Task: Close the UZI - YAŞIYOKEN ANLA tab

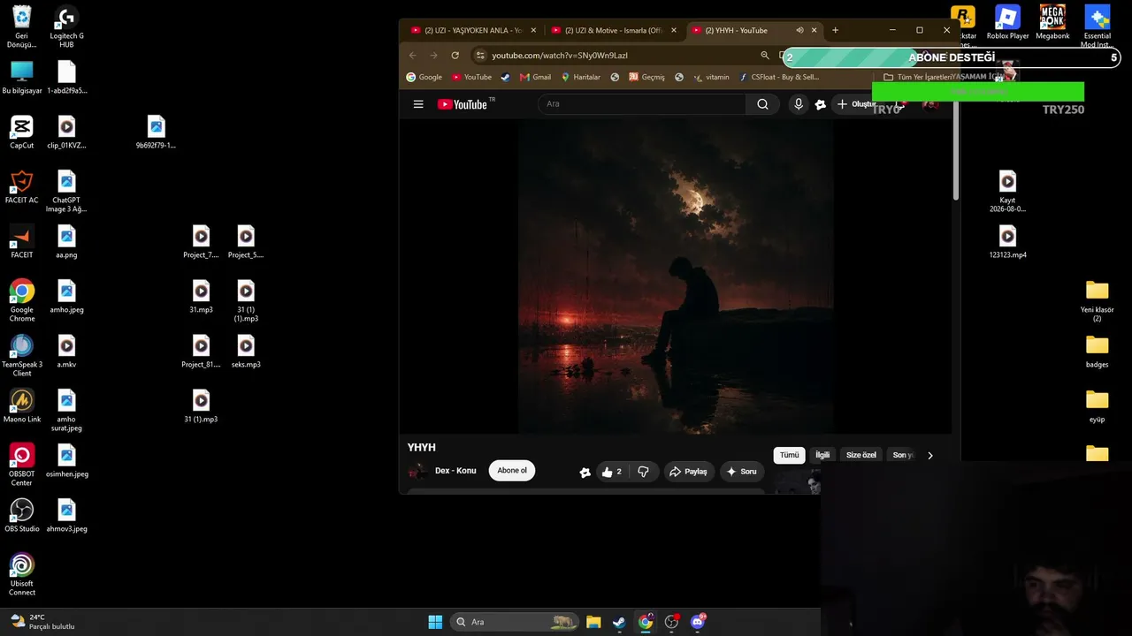Action: (x=533, y=30)
